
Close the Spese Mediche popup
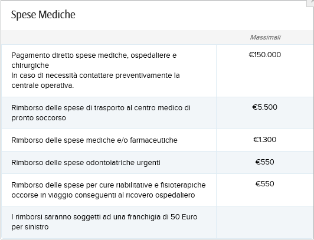point(311,3)
